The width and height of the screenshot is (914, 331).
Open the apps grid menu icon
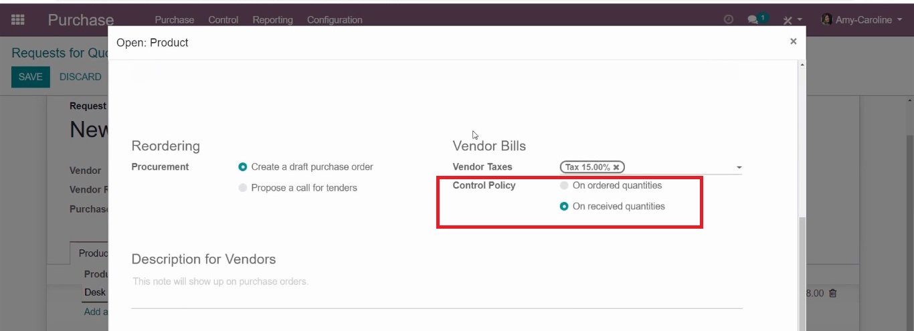[x=18, y=20]
